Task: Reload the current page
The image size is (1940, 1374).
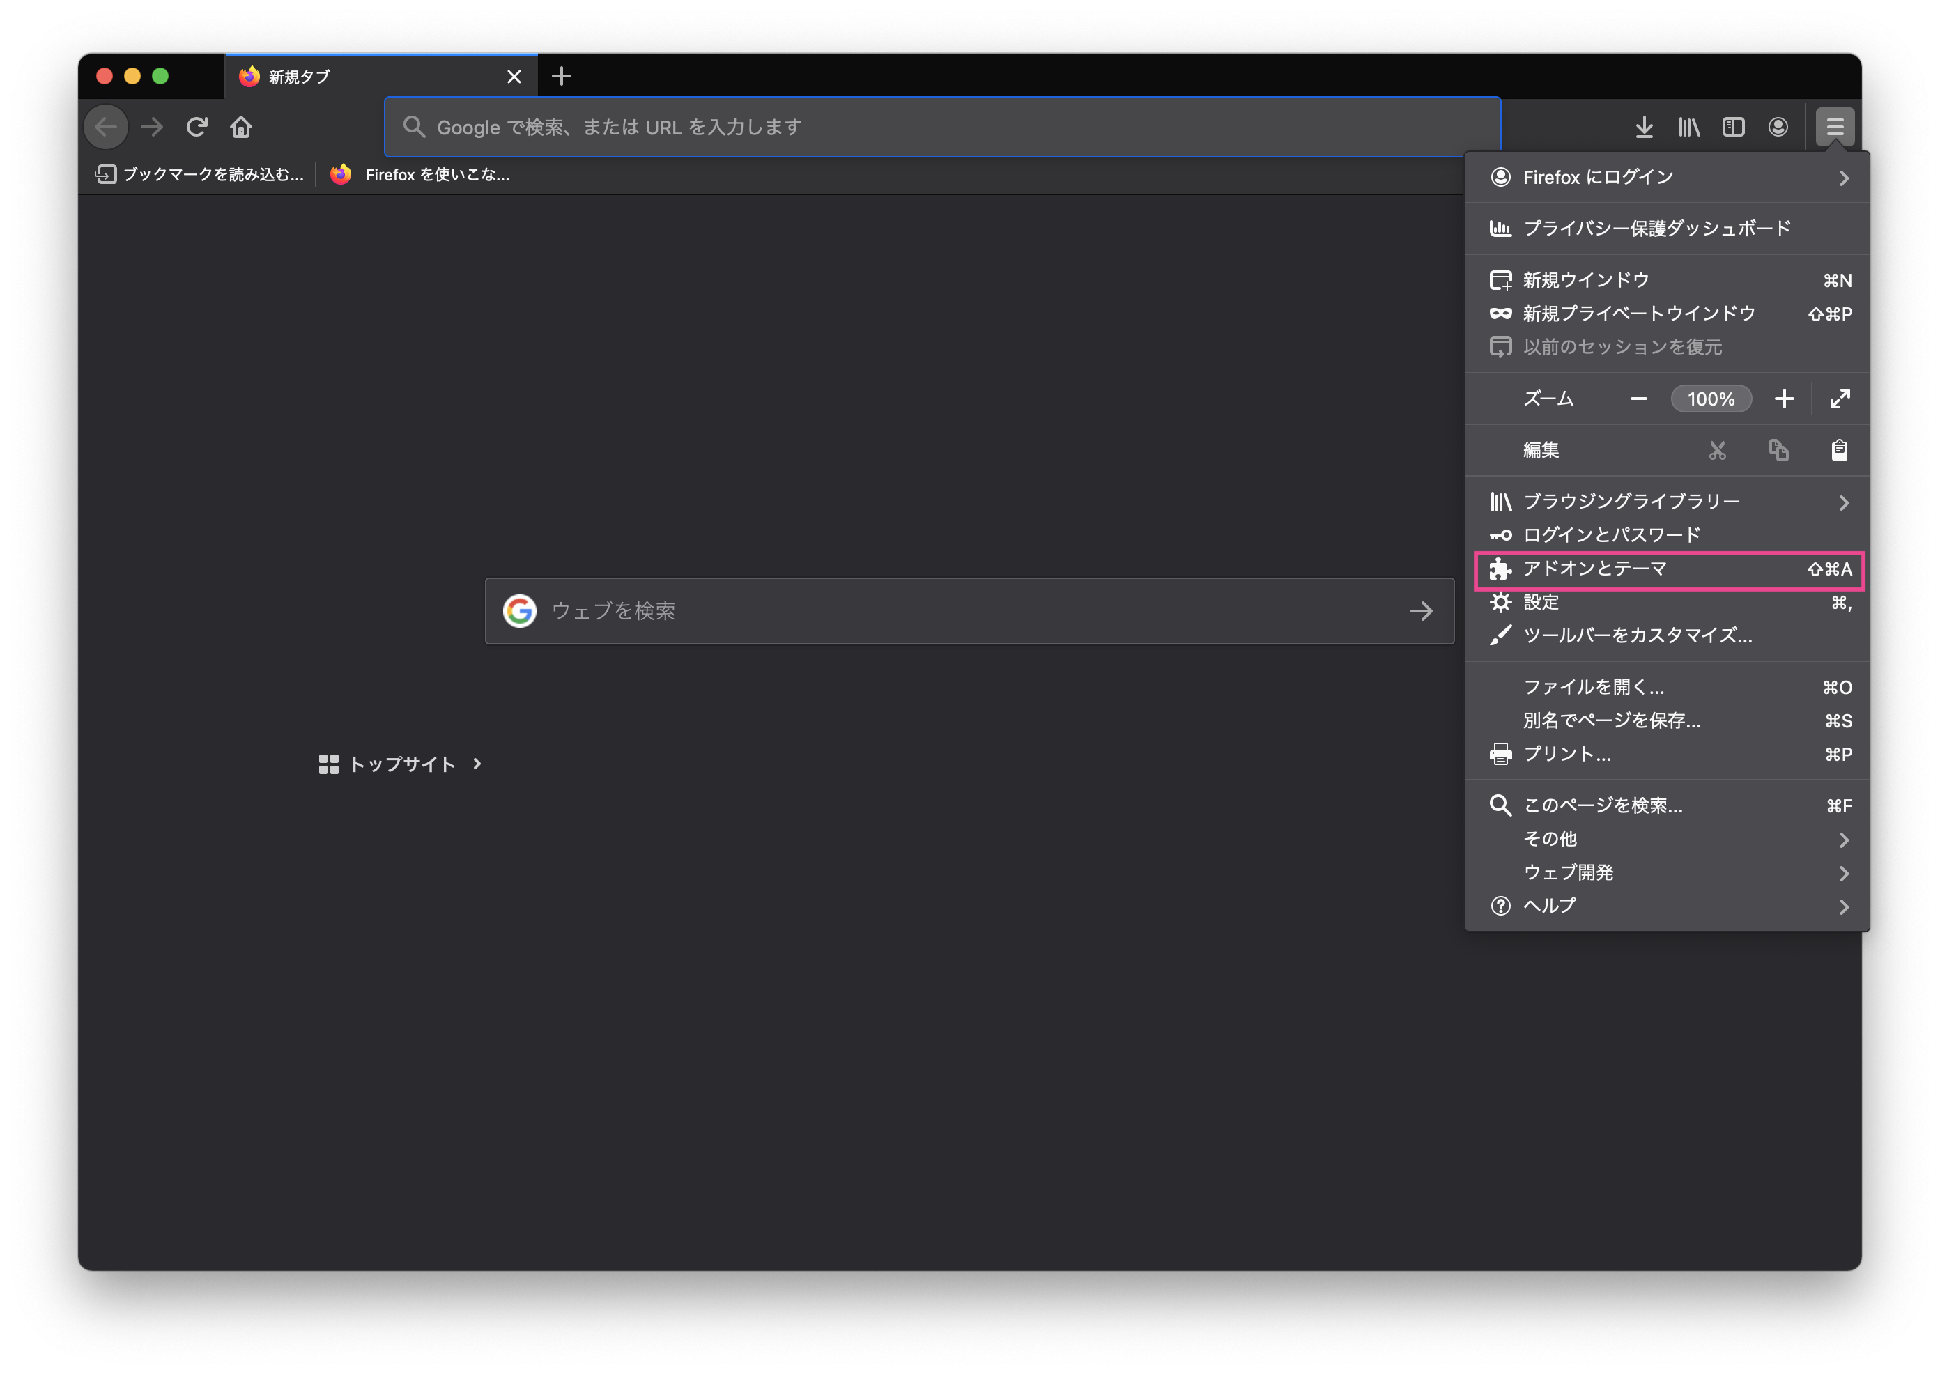Action: tap(197, 127)
